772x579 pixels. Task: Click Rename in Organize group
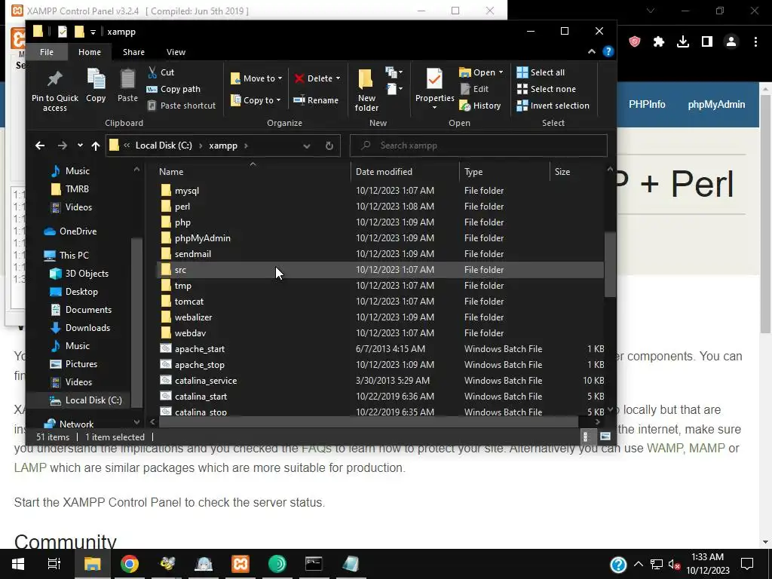[316, 100]
